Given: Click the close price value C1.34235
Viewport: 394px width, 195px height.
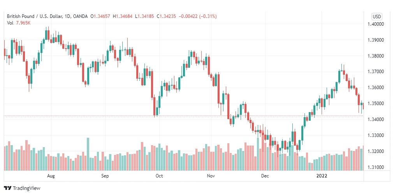Looking at the screenshot, I should point(167,16).
